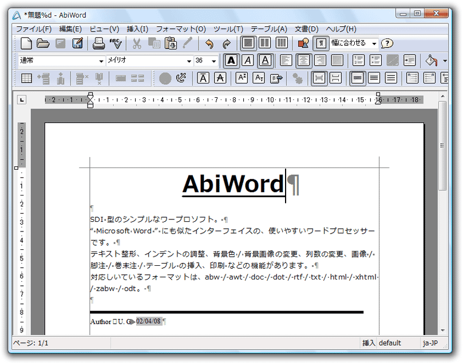Screen dimensions: 463x363
Task: Open the フォーマット(O) menu
Action: pos(181,29)
